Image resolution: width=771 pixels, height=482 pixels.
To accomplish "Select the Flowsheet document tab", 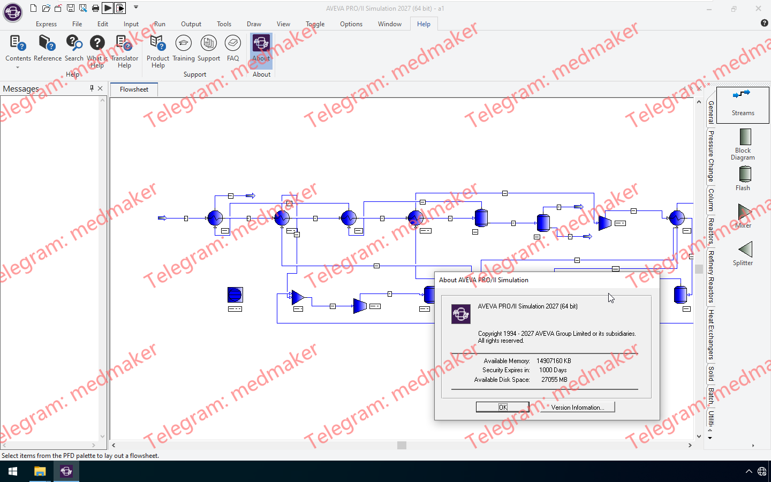I will (x=134, y=89).
